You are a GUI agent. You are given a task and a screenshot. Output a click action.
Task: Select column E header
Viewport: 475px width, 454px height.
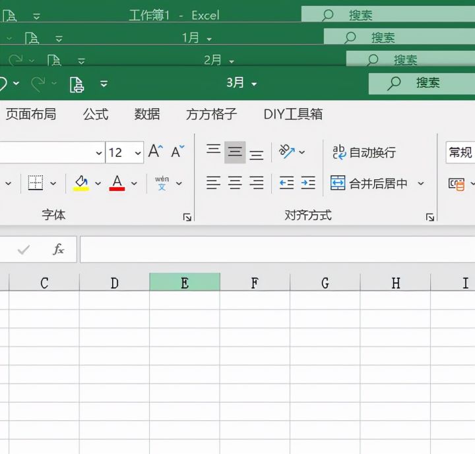[x=185, y=282]
